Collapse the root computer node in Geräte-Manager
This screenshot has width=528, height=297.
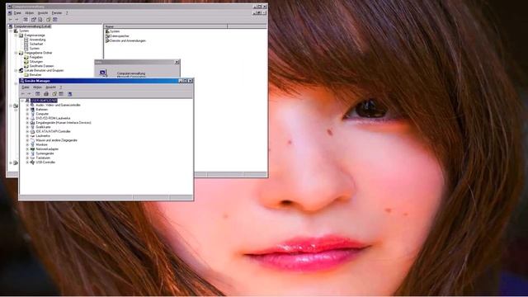tap(22, 101)
